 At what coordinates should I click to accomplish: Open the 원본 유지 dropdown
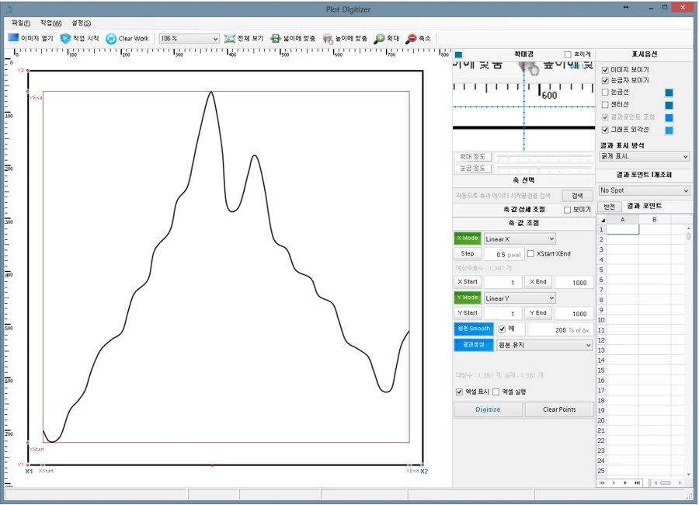[x=544, y=345]
